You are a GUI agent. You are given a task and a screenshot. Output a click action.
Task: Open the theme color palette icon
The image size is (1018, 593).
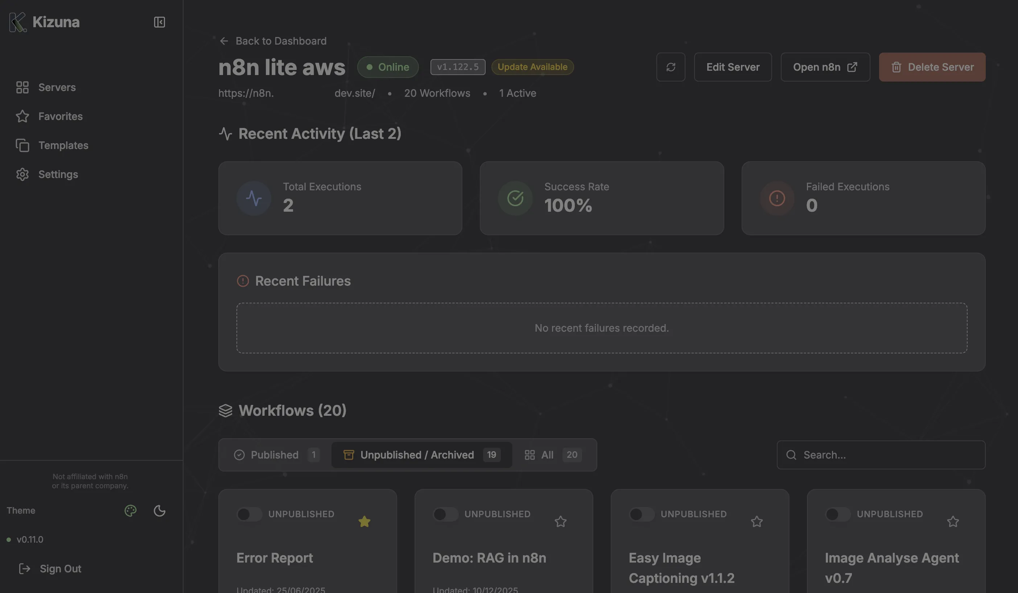pyautogui.click(x=131, y=511)
